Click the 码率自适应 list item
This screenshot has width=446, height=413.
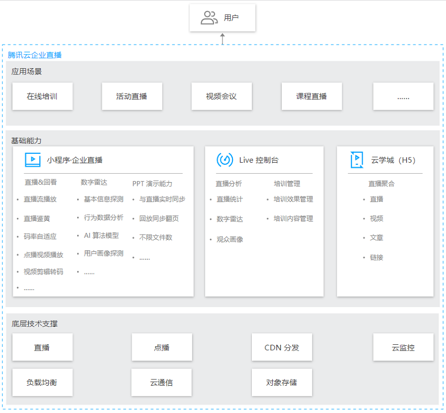tap(40, 236)
